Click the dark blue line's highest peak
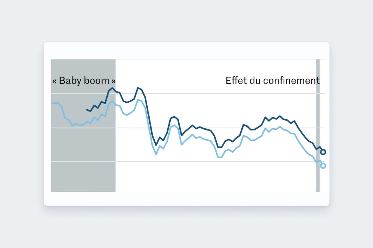This screenshot has height=248, width=373. (112, 88)
